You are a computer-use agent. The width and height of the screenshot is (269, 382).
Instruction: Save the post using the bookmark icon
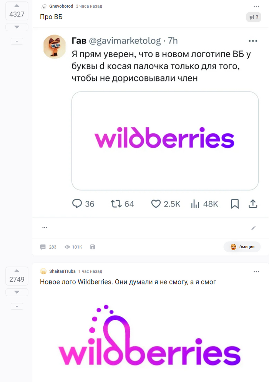coord(93,247)
